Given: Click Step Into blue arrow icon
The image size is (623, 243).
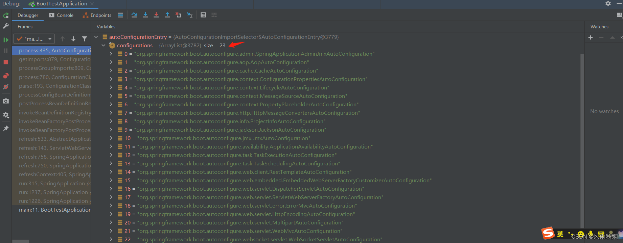Looking at the screenshot, I should pyautogui.click(x=145, y=15).
